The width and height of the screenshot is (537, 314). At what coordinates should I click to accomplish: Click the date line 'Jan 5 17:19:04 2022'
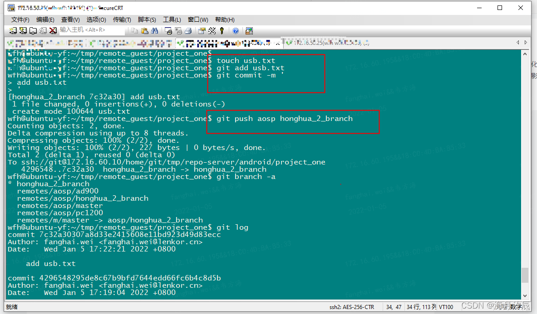pyautogui.click(x=91, y=292)
